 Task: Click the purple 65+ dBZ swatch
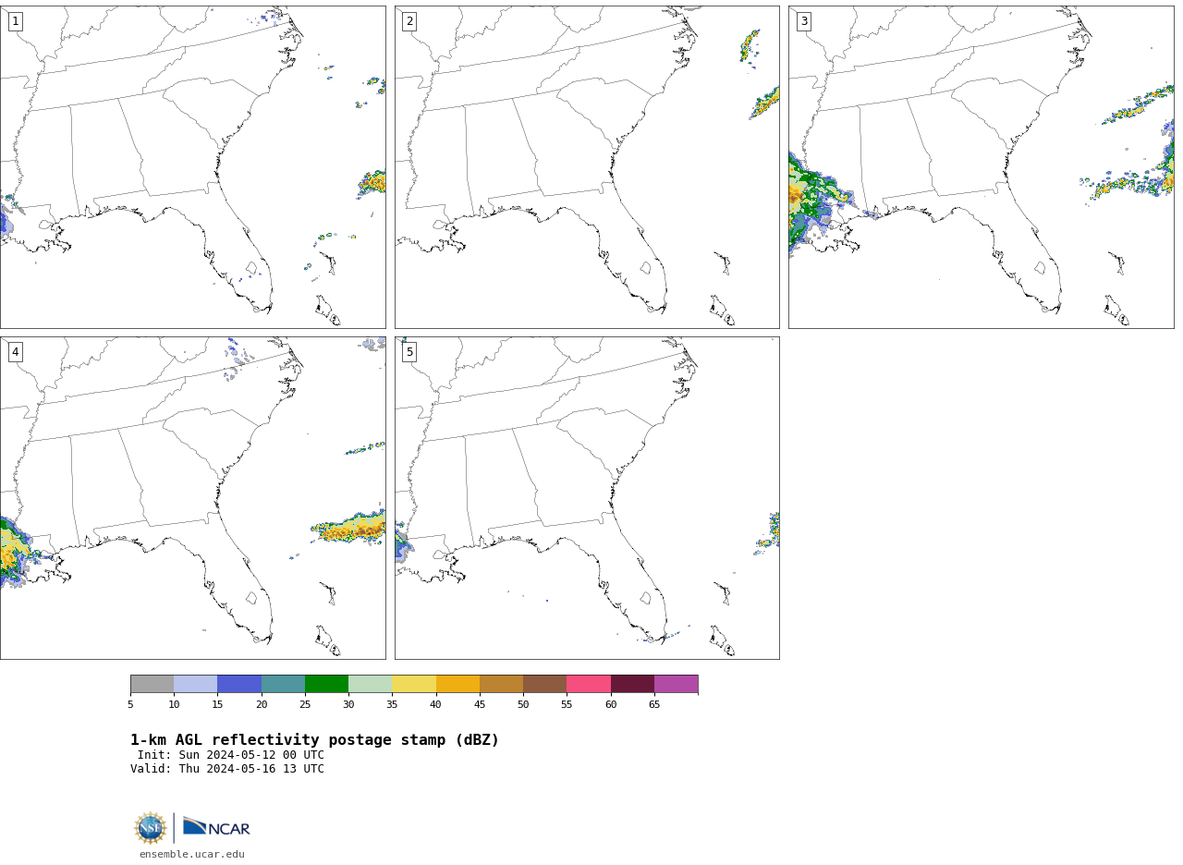tap(676, 684)
